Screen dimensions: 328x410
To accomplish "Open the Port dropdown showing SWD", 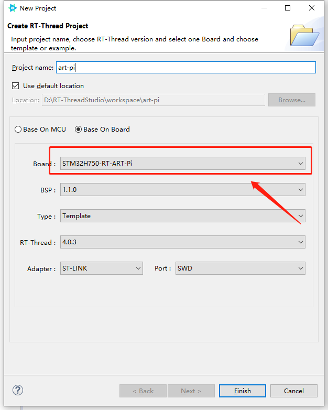I will (240, 268).
